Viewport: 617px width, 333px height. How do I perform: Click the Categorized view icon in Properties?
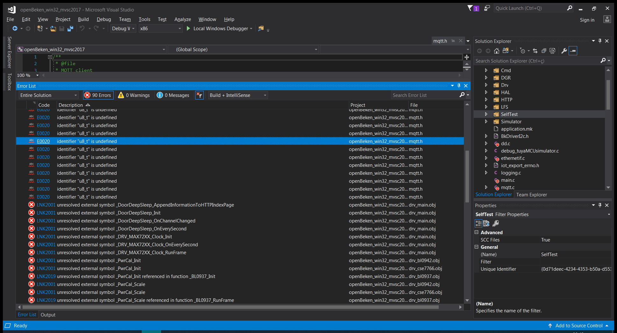[x=479, y=223]
